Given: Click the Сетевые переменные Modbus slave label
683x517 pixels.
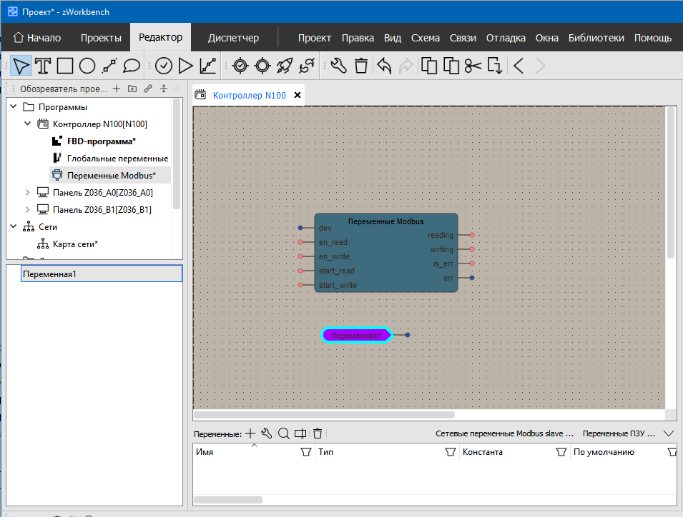Looking at the screenshot, I should (505, 433).
